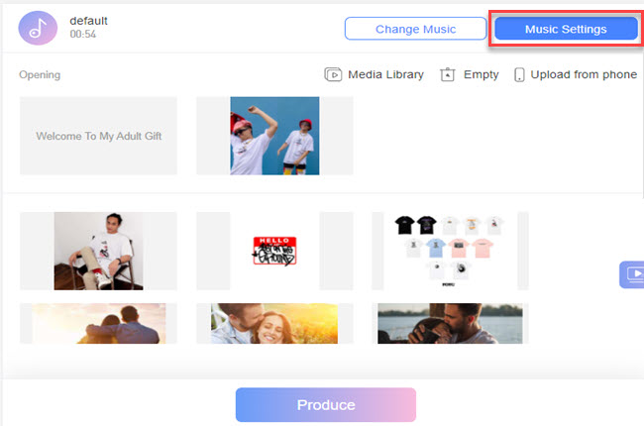This screenshot has width=644, height=426.
Task: Click the Produce button
Action: click(326, 404)
